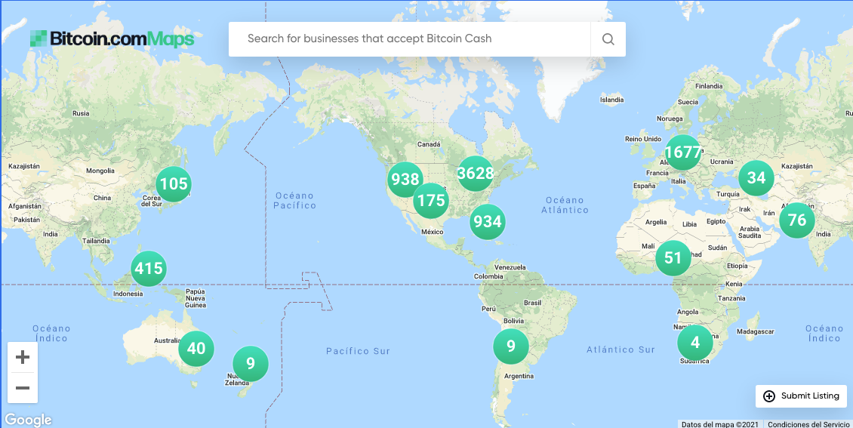Viewport: 853px width, 428px height.
Task: Open the 105 cluster near Korea
Action: (x=174, y=184)
